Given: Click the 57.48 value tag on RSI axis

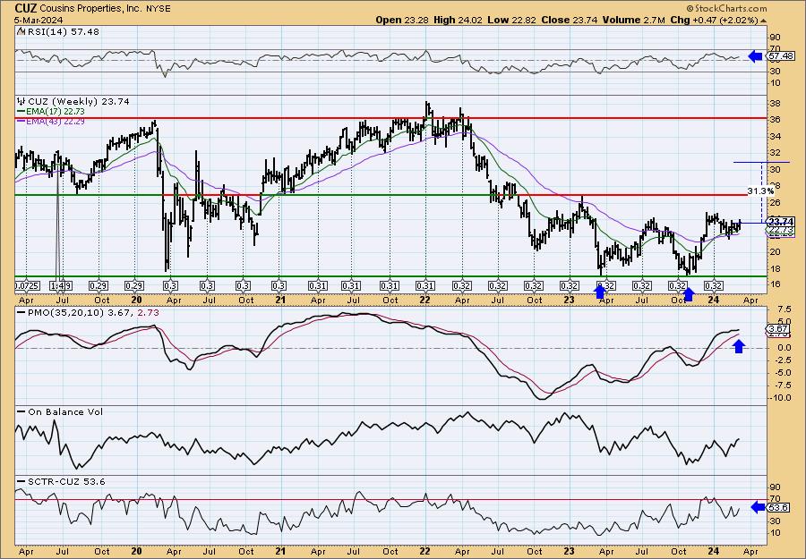Looking at the screenshot, I should (x=780, y=56).
